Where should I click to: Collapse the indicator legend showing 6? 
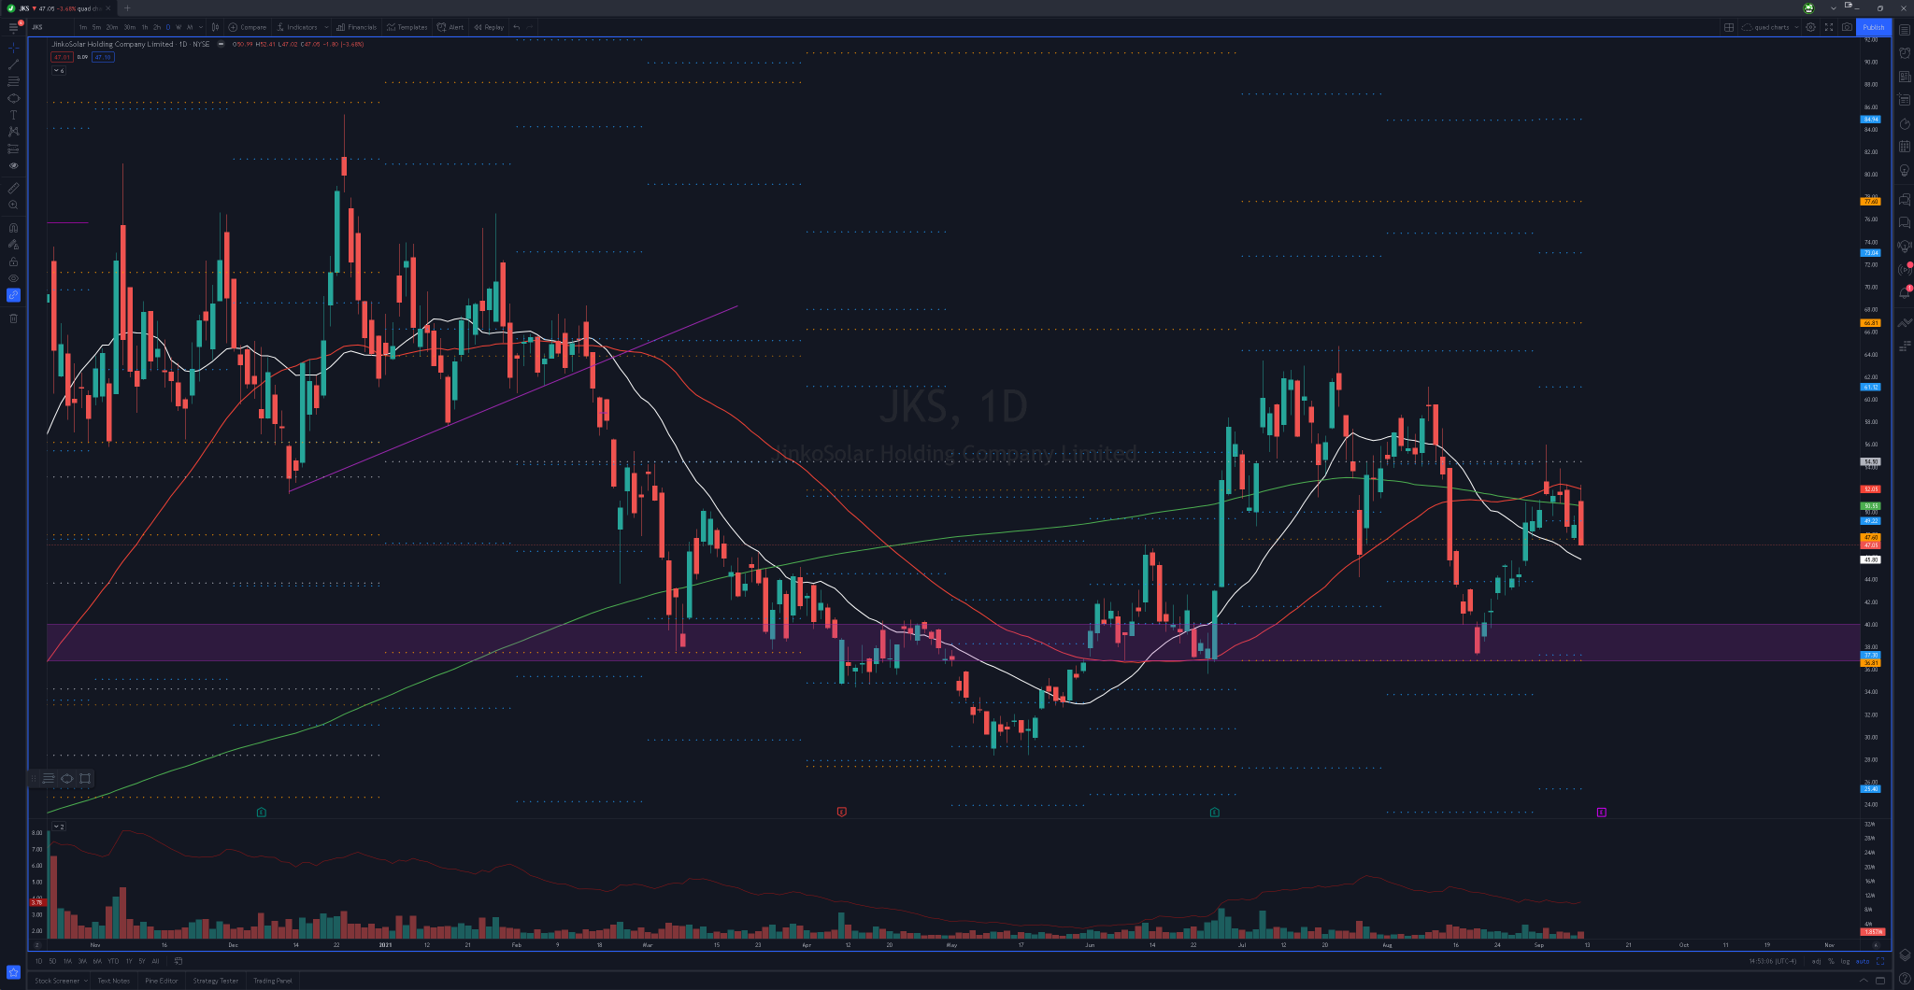coord(59,70)
